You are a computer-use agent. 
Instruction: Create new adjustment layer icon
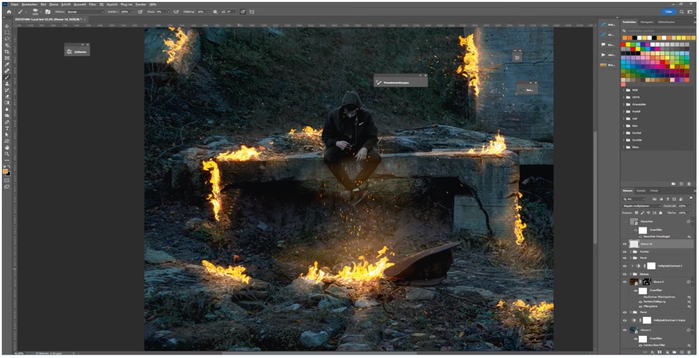667,352
